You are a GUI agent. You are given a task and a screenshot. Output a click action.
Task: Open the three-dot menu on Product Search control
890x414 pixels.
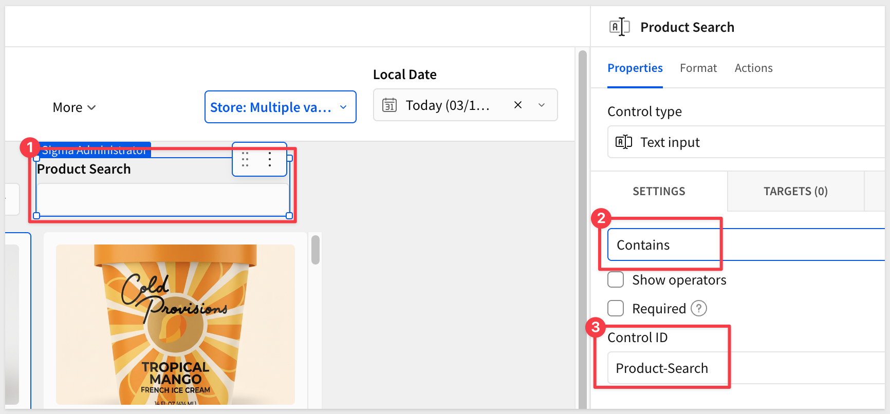[270, 159]
